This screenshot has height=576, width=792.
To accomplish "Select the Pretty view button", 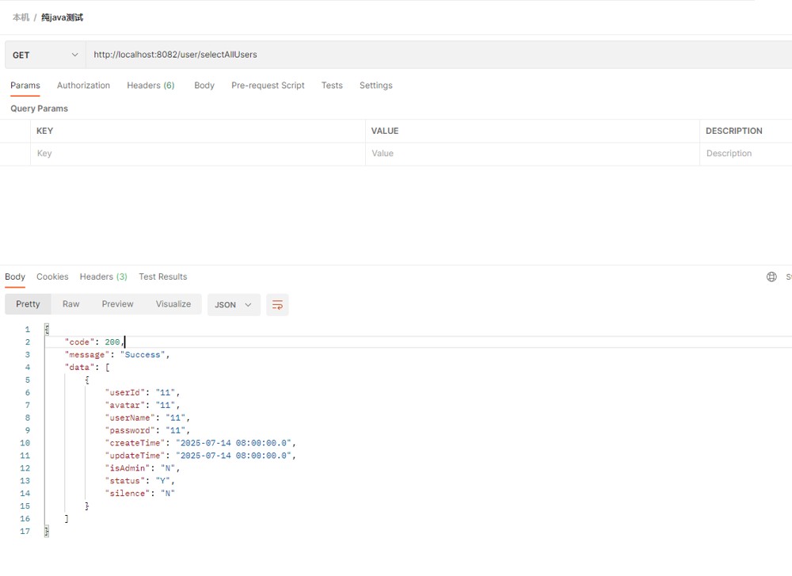I will point(28,304).
